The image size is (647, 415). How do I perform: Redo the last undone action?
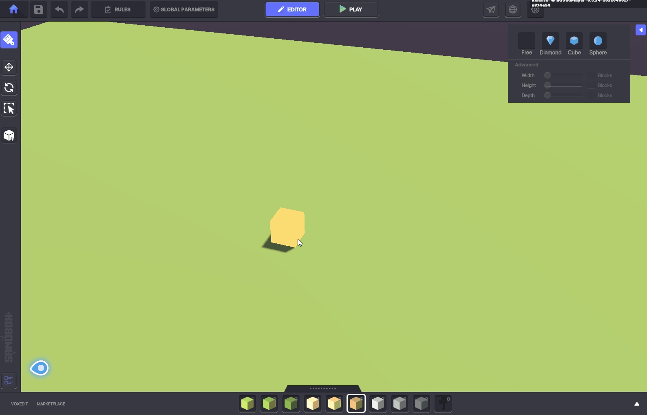[79, 9]
